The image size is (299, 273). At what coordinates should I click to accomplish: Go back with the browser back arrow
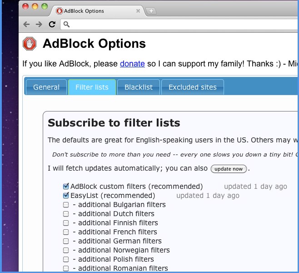coord(26,24)
